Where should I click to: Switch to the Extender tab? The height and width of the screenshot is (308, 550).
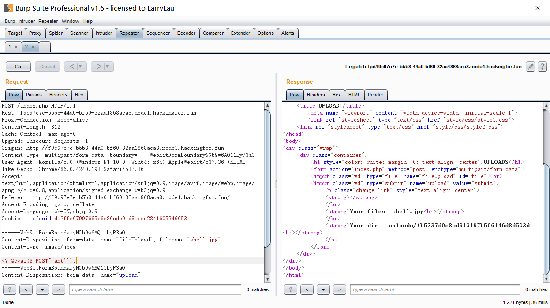pos(241,33)
